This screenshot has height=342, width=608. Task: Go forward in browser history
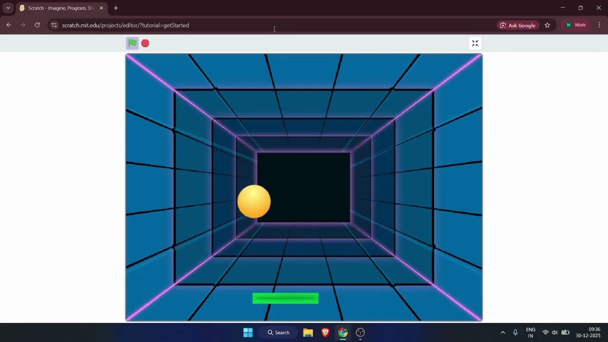point(23,25)
